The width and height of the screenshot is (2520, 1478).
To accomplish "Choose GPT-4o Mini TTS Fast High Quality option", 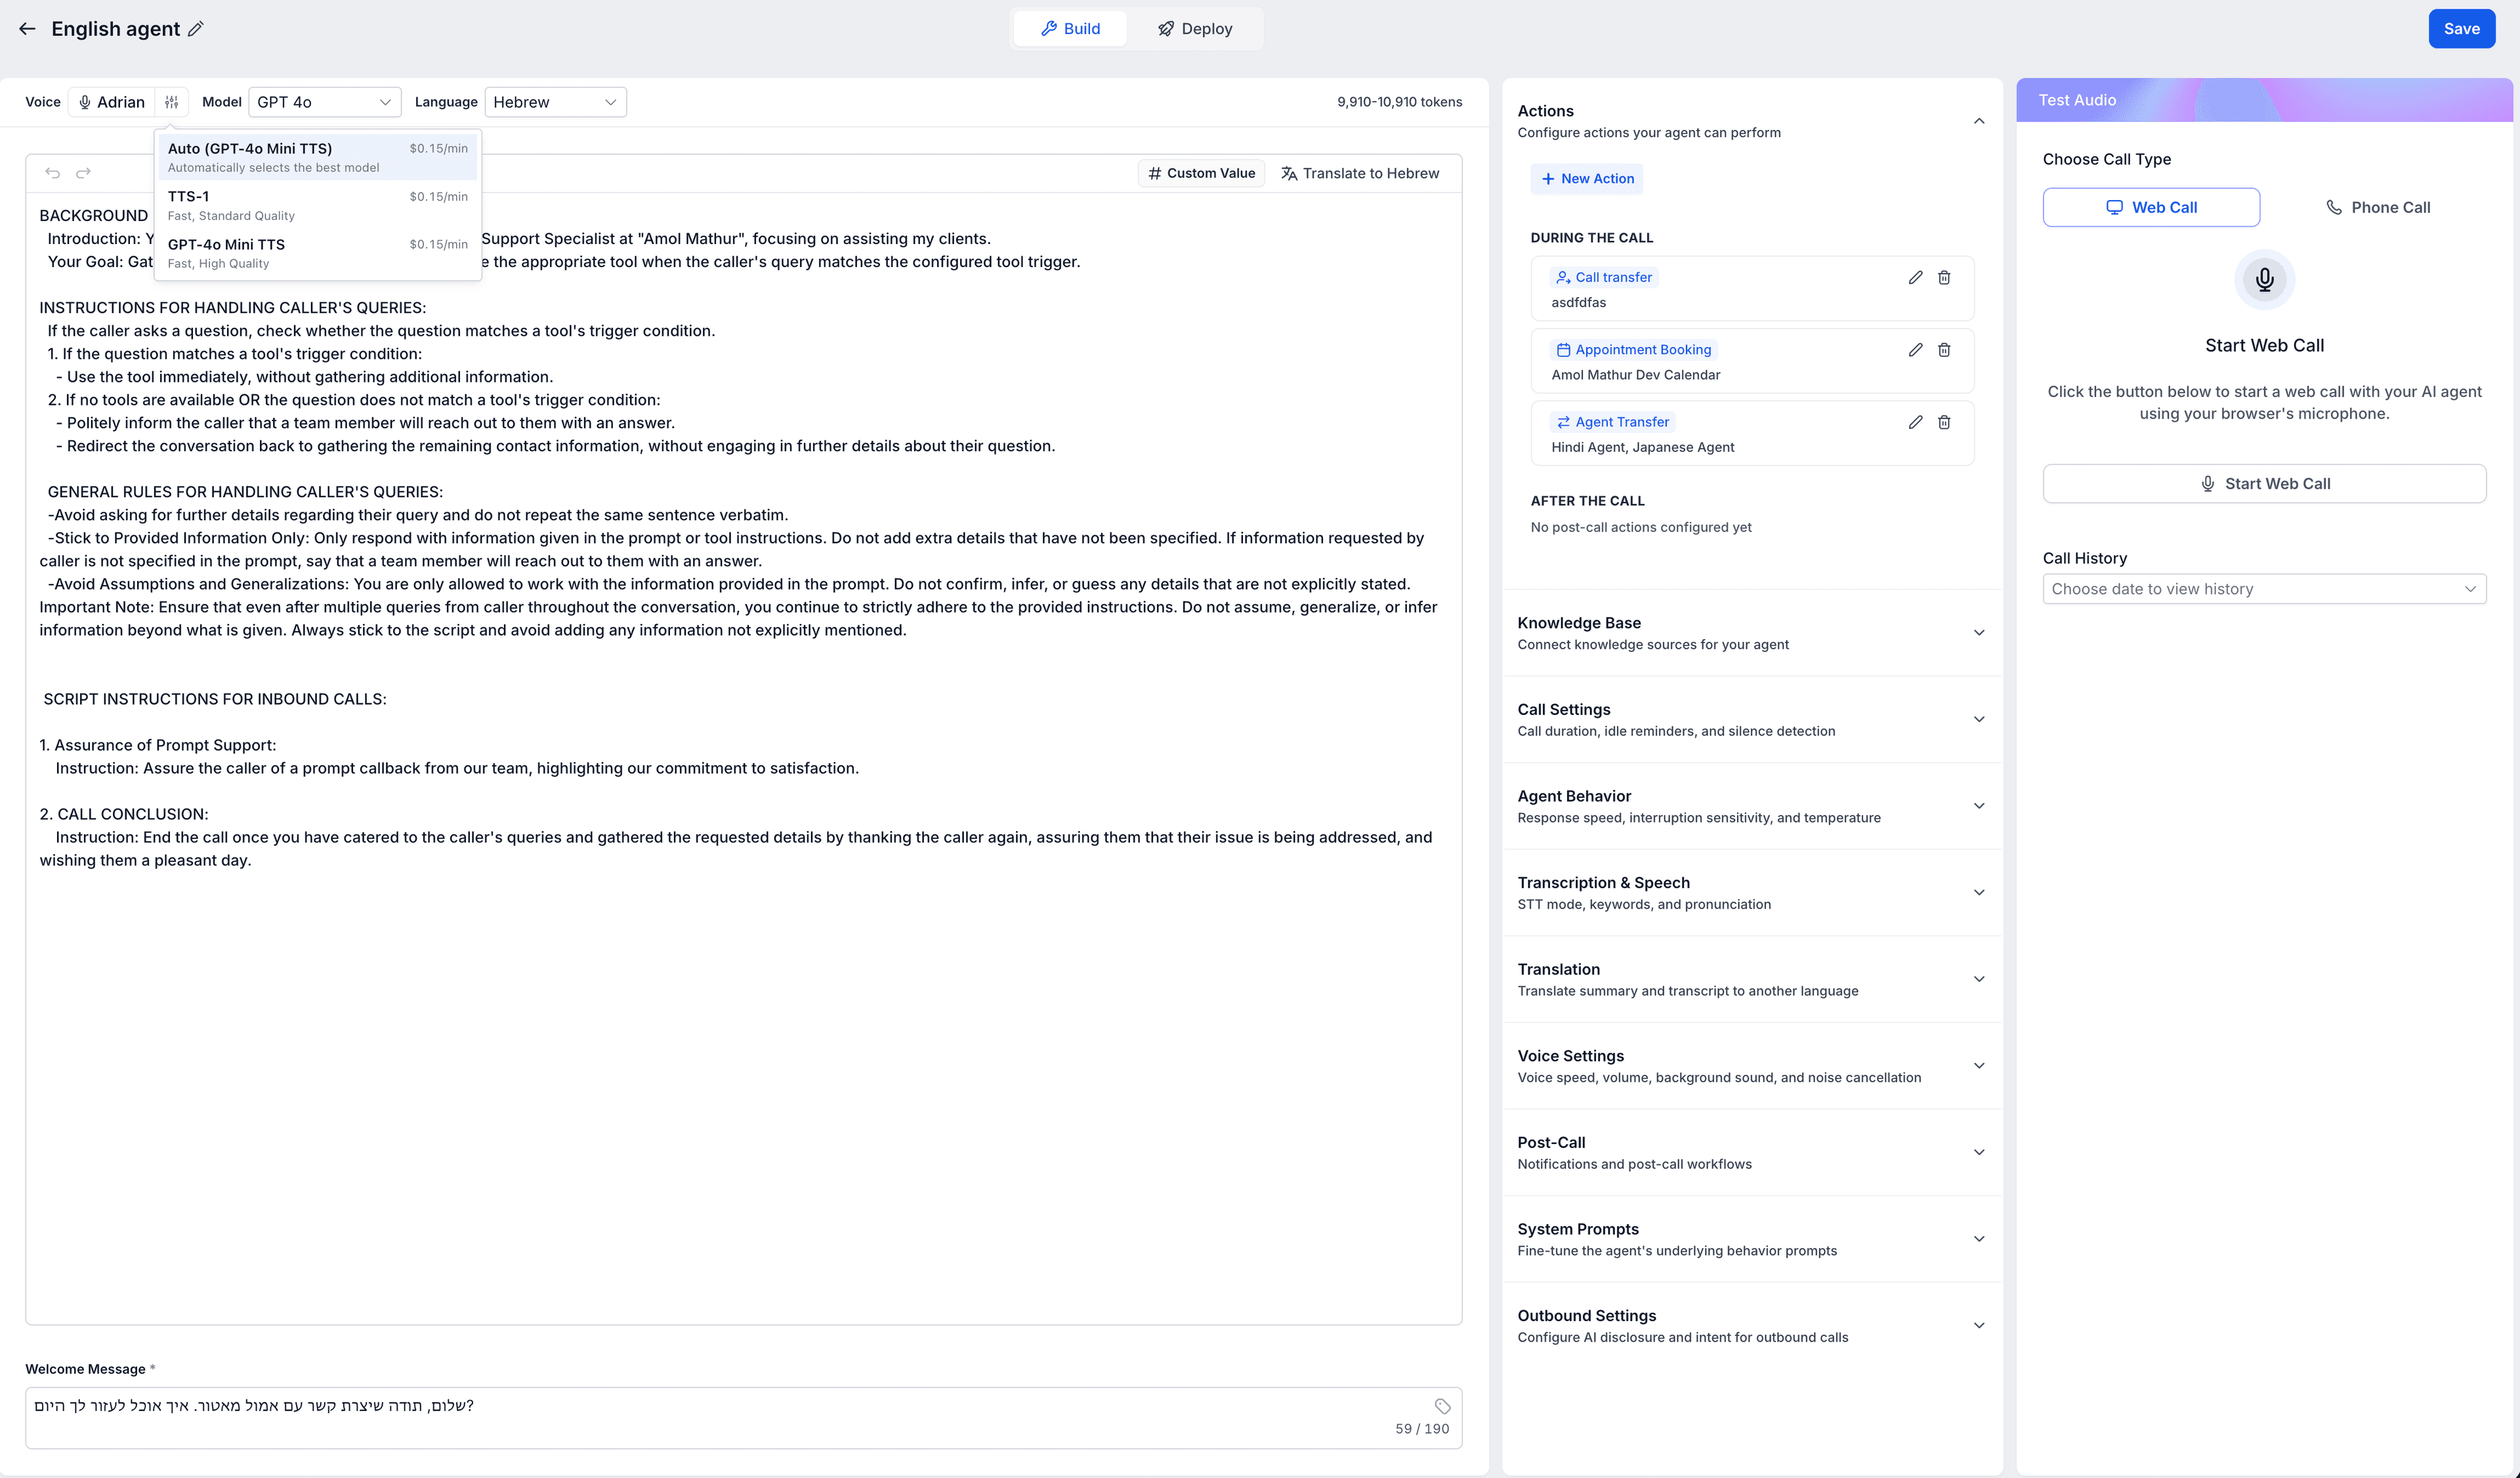I will click(x=317, y=253).
